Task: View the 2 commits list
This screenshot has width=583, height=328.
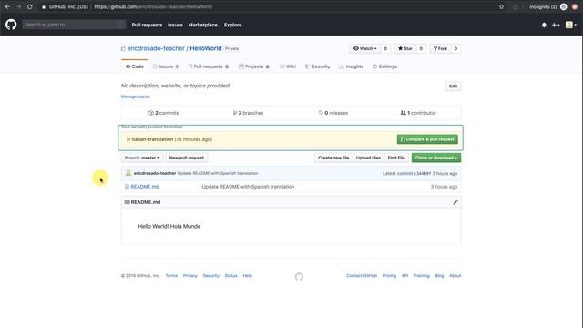Action: (x=164, y=113)
